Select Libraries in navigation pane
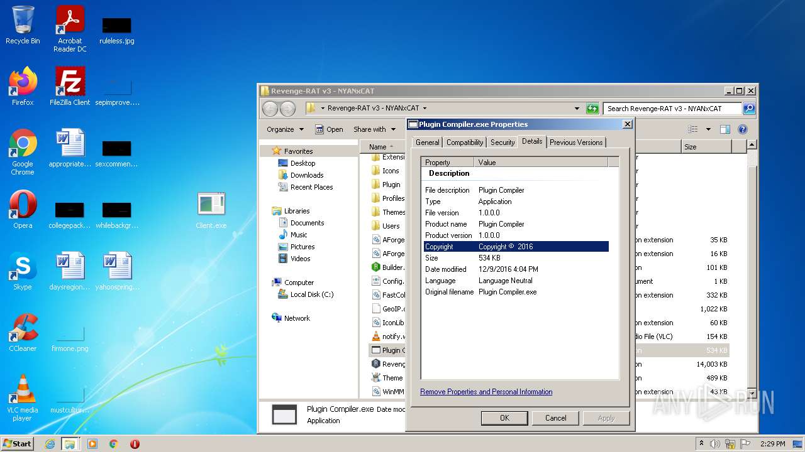Screen dimensions: 805x452 (x=297, y=211)
